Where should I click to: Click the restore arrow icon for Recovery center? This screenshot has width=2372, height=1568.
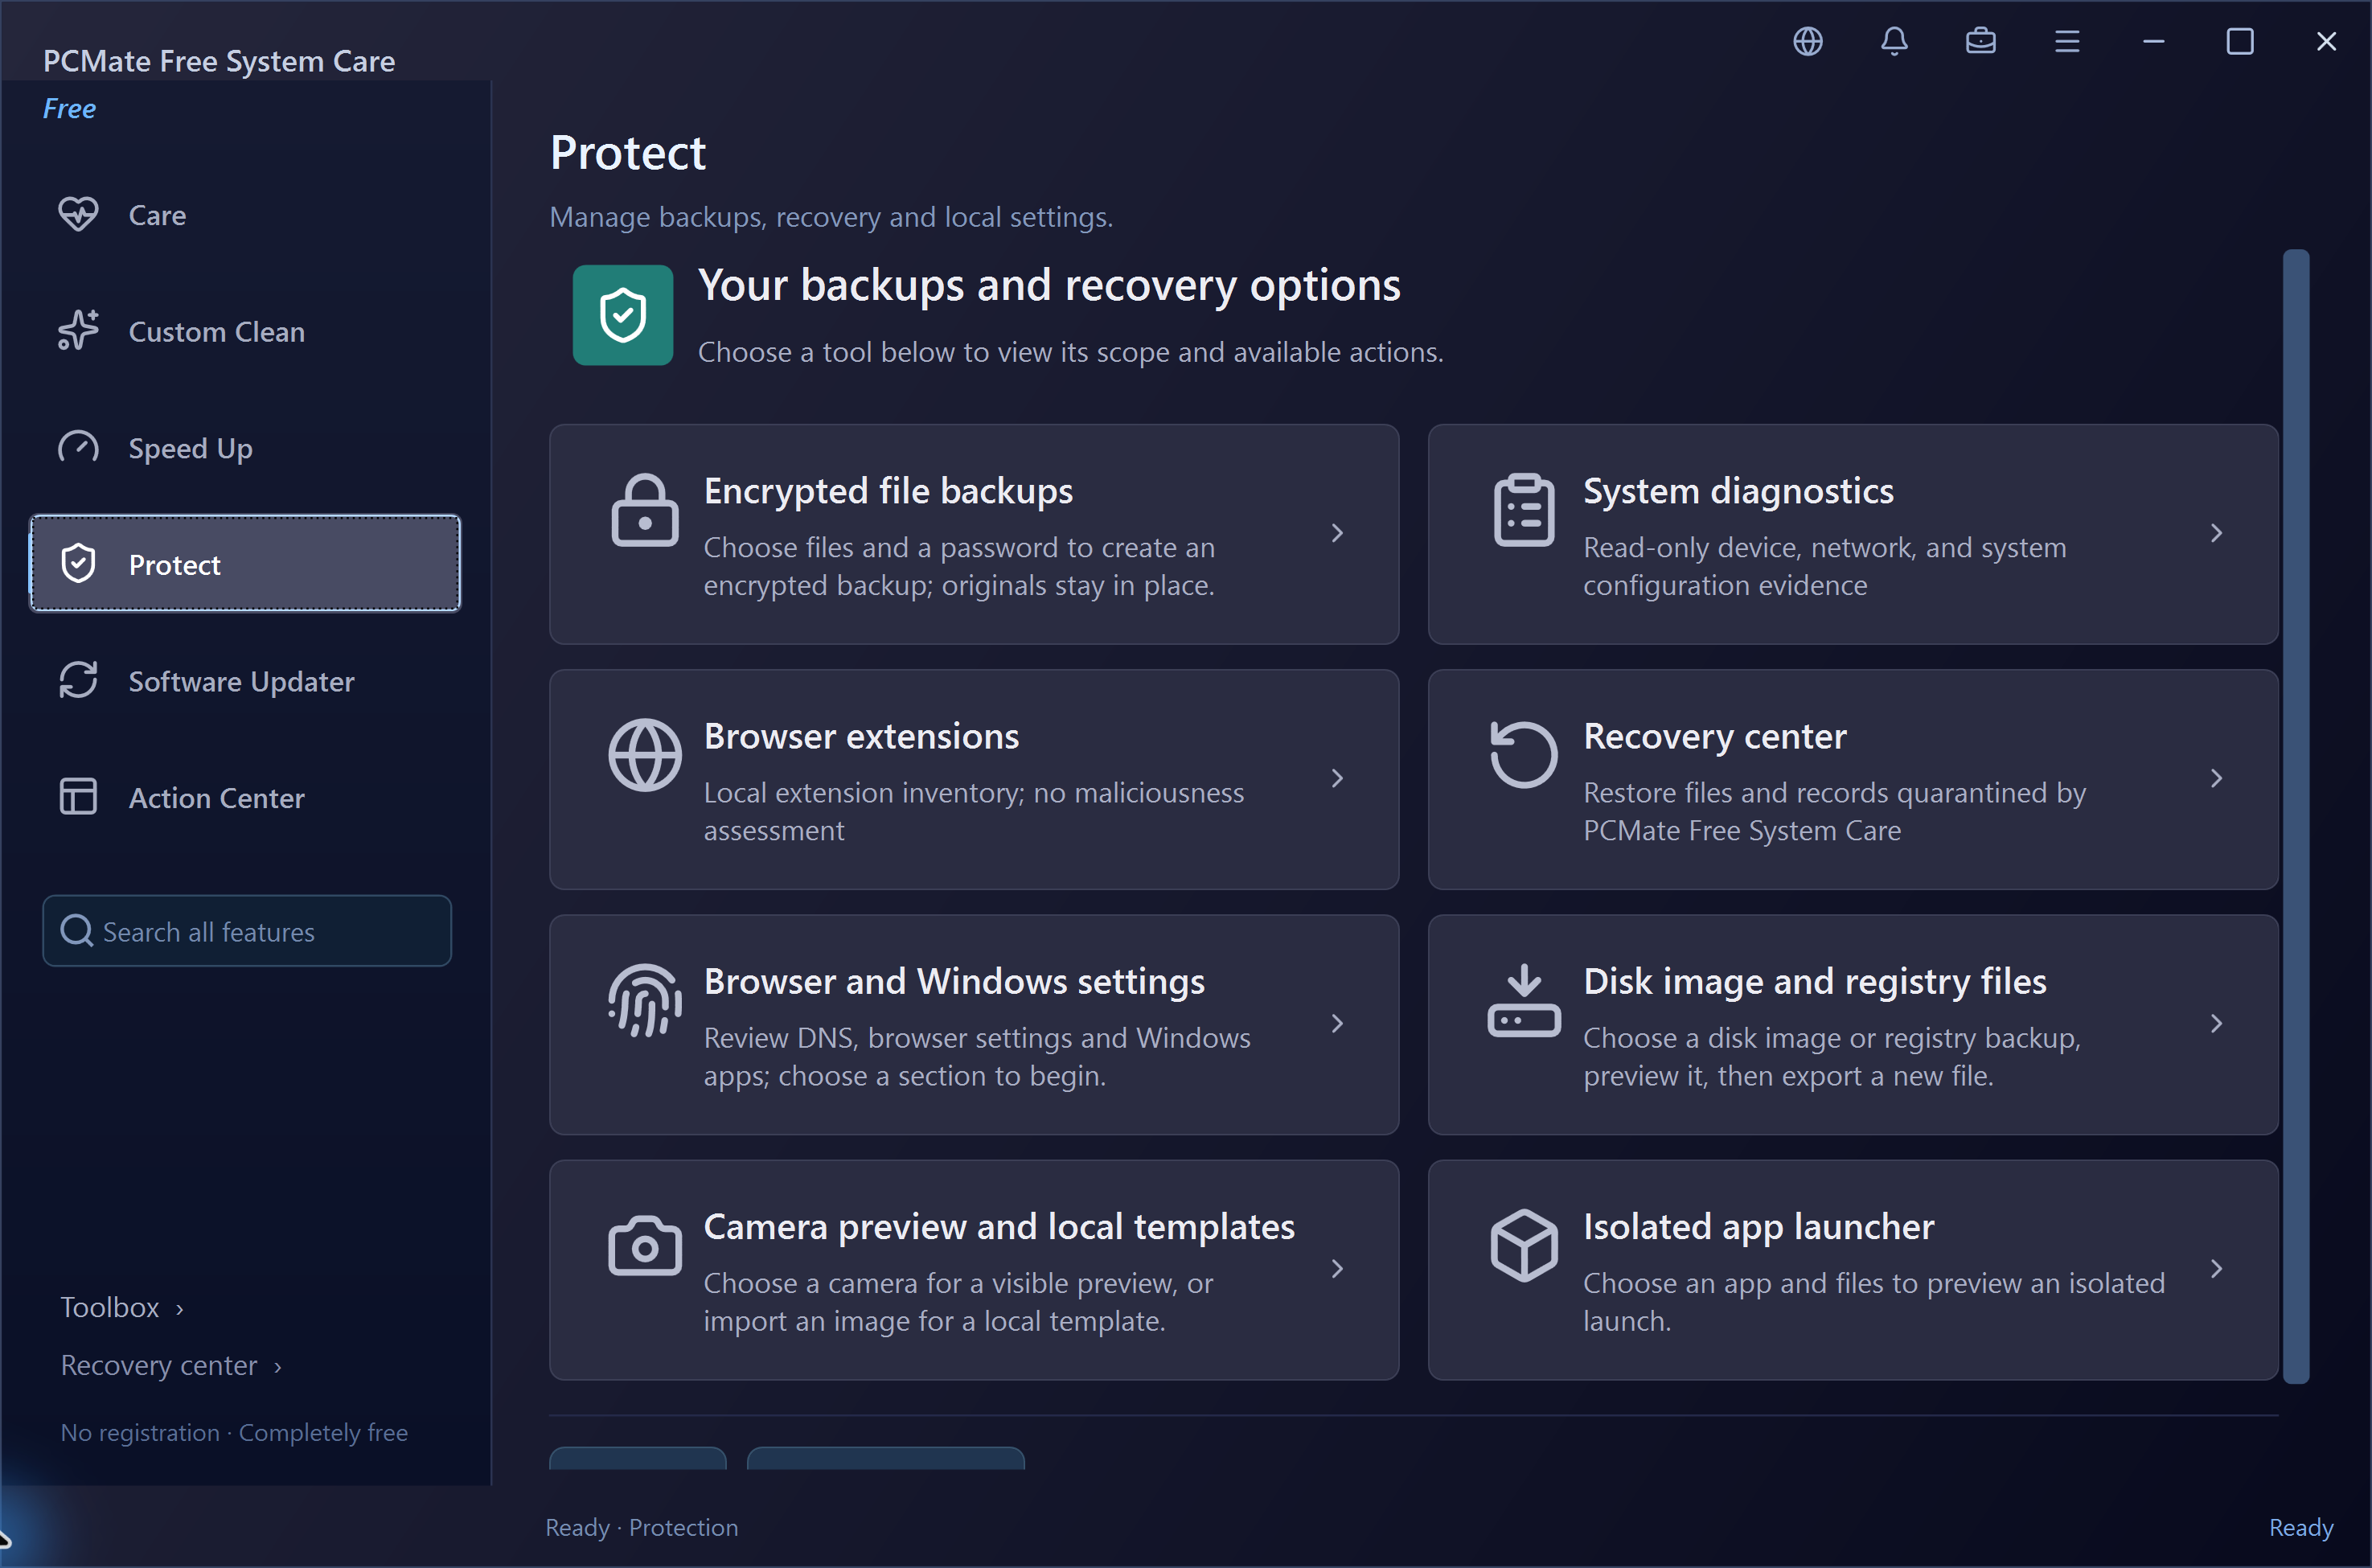1524,755
